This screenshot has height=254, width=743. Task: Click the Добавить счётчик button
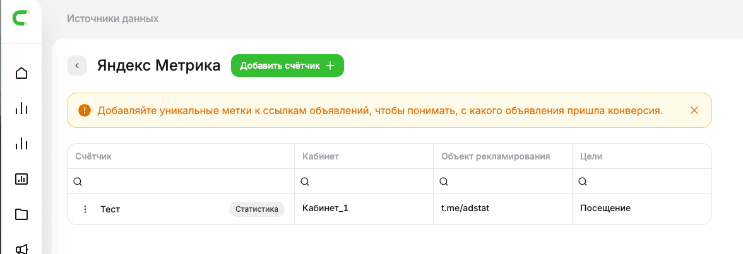click(x=287, y=66)
